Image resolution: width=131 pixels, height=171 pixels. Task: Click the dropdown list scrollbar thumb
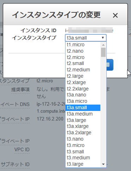(x=103, y=52)
